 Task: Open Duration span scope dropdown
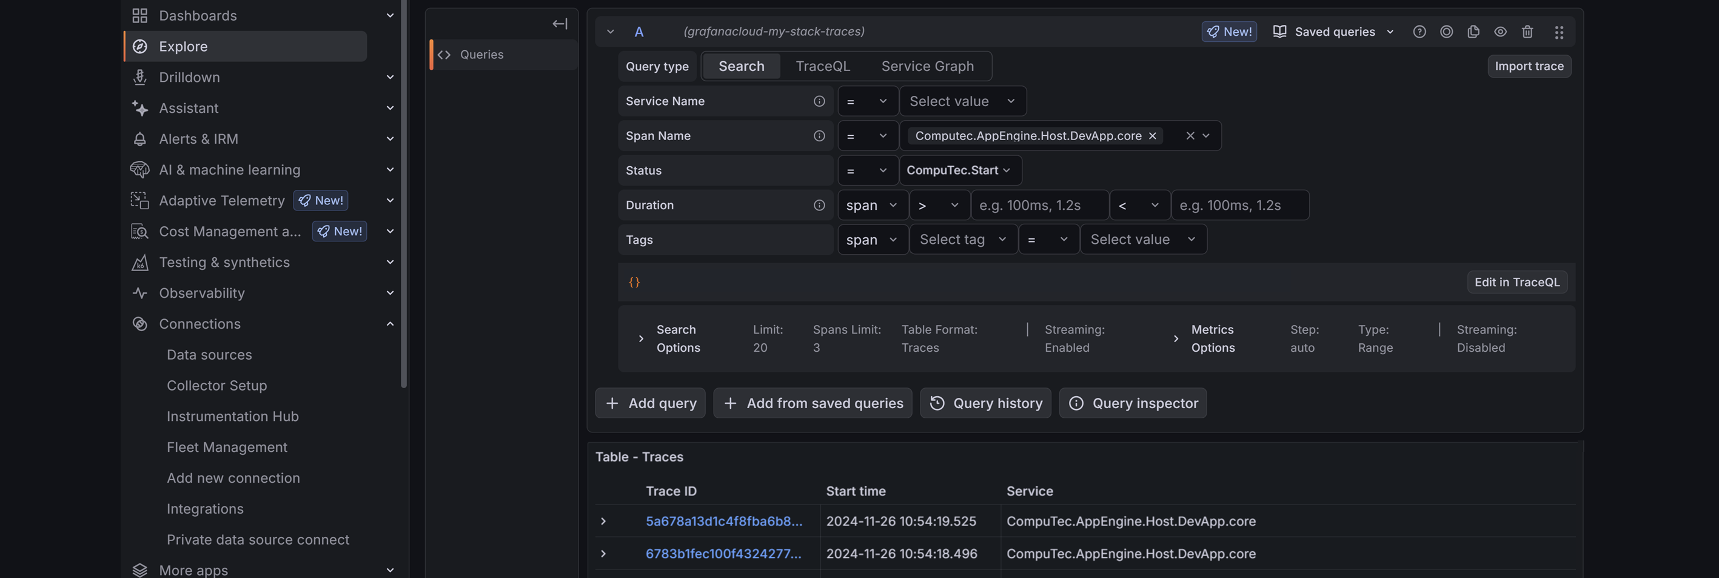pyautogui.click(x=872, y=205)
